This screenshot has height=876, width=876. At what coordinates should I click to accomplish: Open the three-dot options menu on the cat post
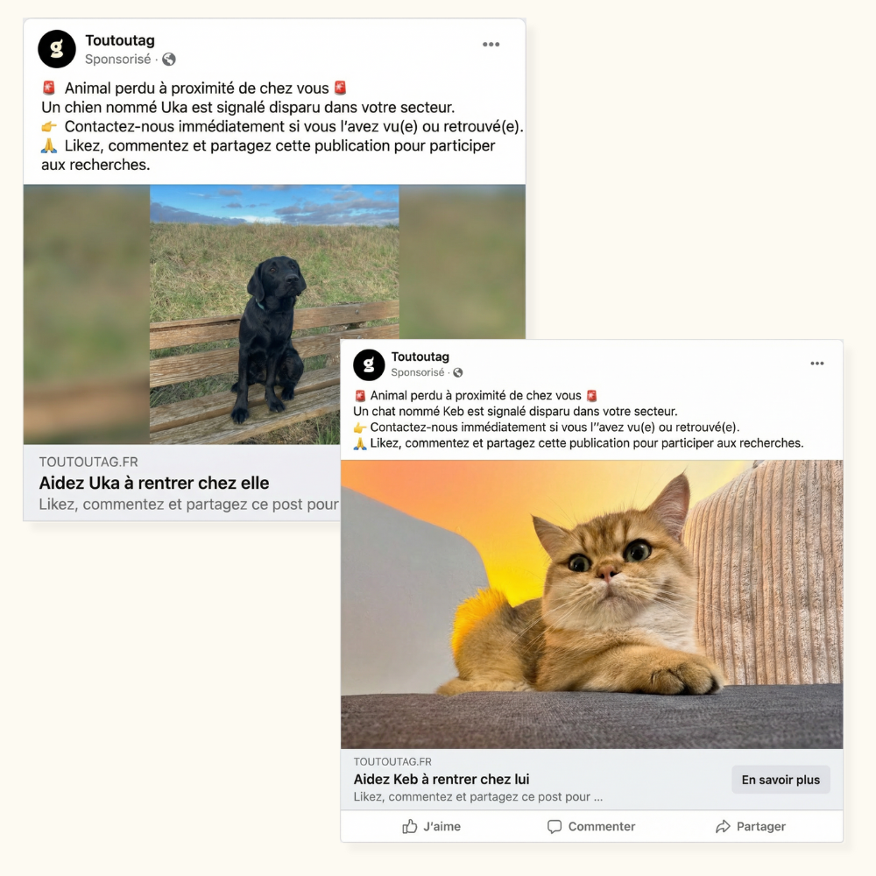coord(816,364)
